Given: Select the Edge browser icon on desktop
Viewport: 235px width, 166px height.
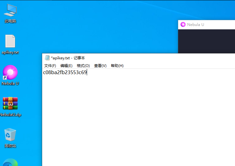Looking at the screenshot, I should point(10,162).
